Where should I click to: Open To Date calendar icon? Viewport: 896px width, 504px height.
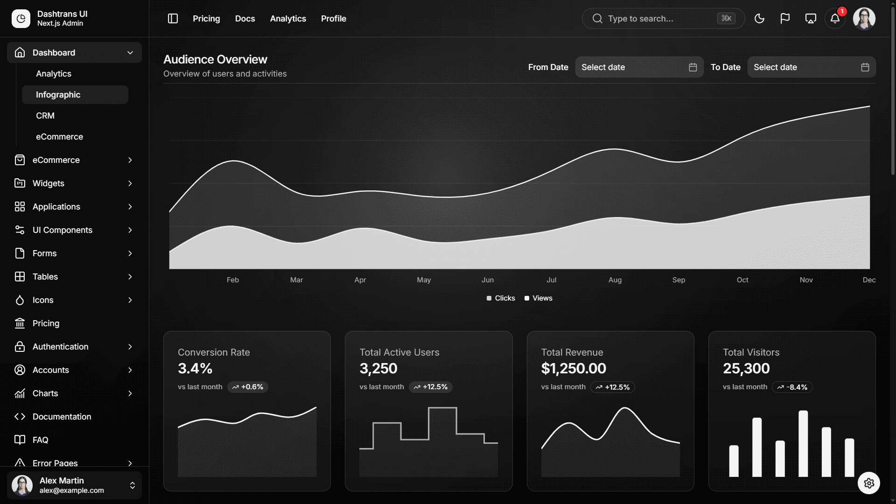pos(865,67)
